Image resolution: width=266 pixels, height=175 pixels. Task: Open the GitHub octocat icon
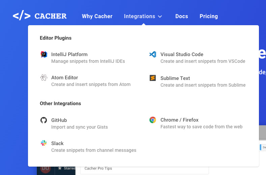(x=43, y=120)
